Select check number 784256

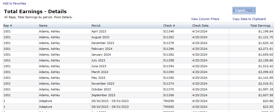point(168,101)
